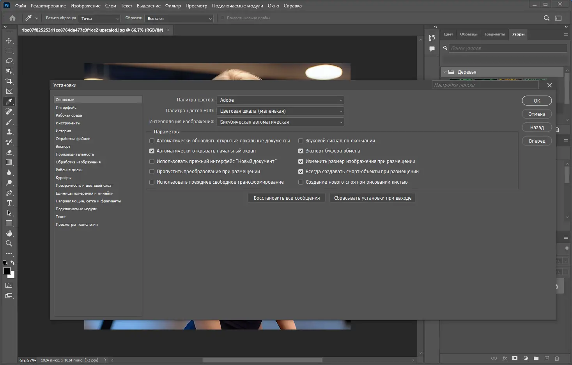Collapse the Деревья patterns group
572x365 pixels.
(x=445, y=72)
